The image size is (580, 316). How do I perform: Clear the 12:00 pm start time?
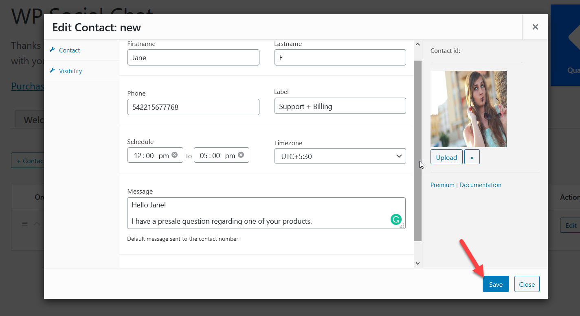point(175,155)
